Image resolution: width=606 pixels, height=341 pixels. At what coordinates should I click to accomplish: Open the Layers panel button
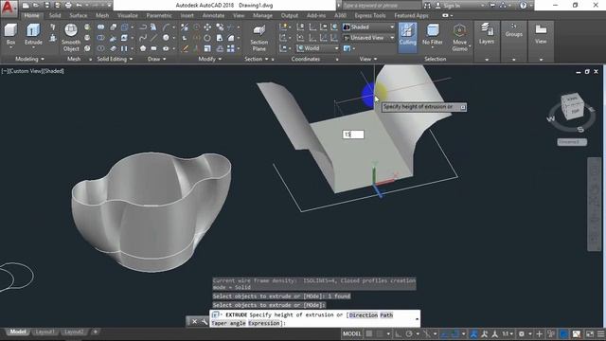pos(487,34)
